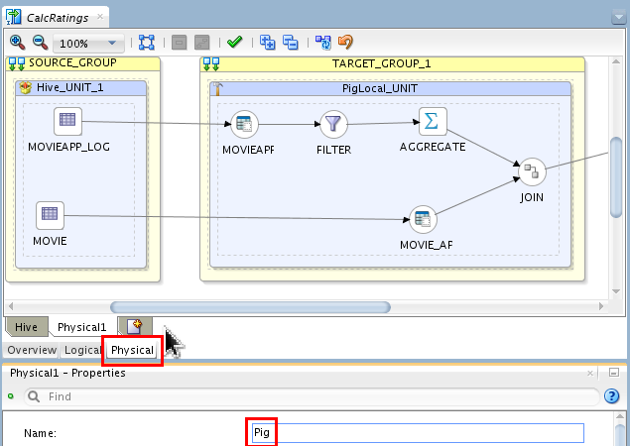Click the synchronize/refresh mapping icon
This screenshot has width=630, height=446.
[x=323, y=43]
